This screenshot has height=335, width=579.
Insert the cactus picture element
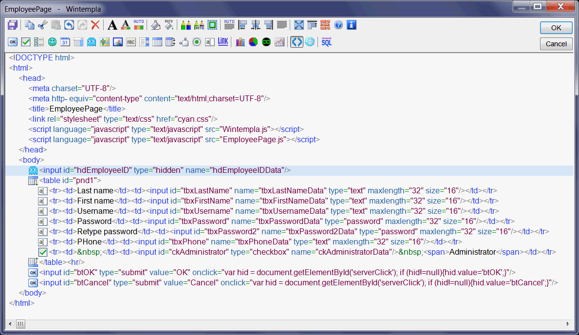[105, 42]
